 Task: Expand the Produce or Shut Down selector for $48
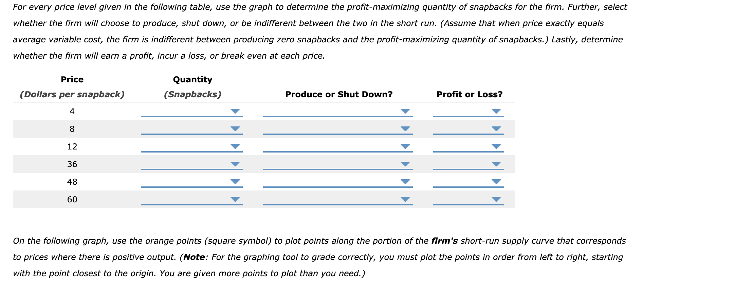[x=405, y=181]
